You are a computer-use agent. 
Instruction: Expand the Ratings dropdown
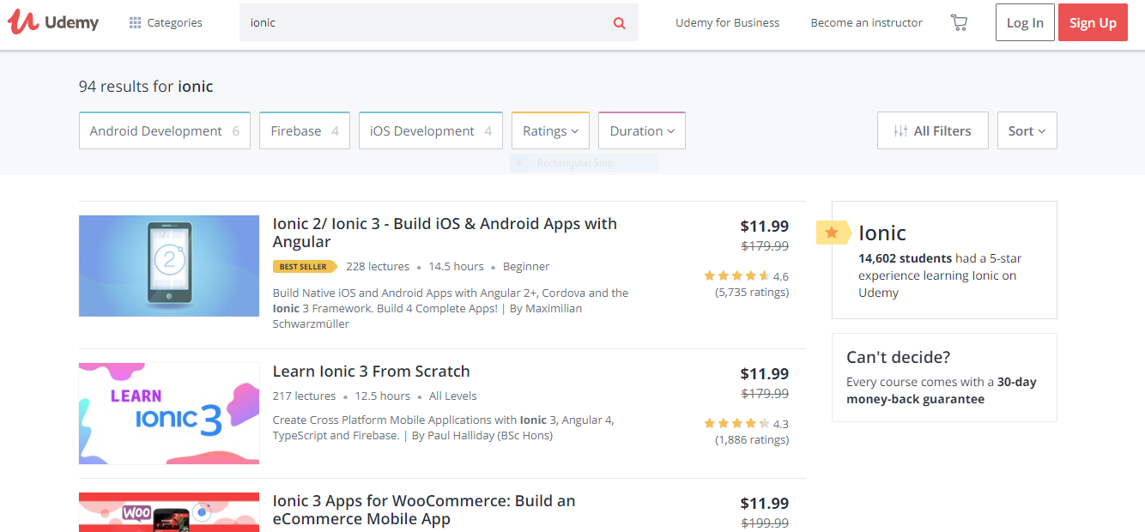550,131
